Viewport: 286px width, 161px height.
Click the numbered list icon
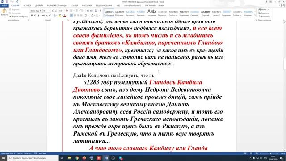tap(76, 11)
